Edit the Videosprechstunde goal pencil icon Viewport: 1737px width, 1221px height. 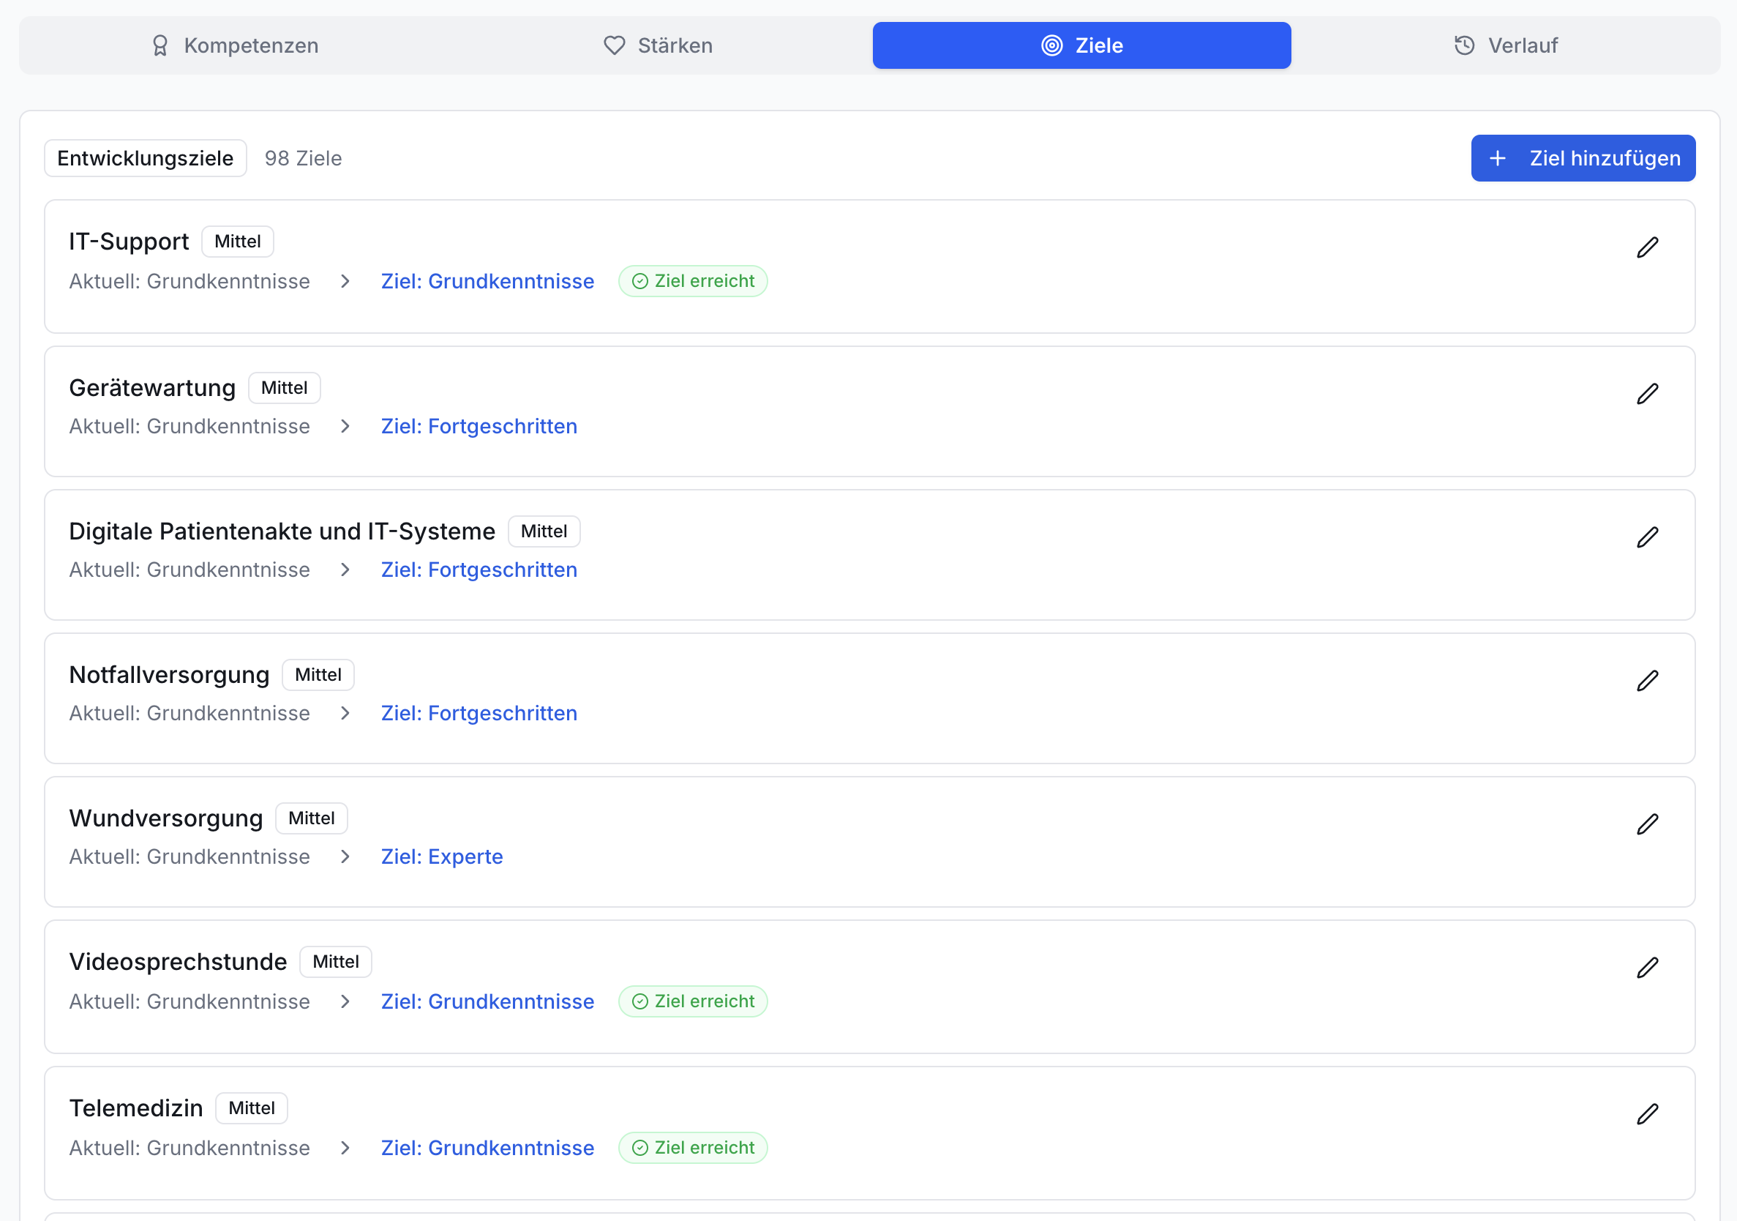(1647, 968)
